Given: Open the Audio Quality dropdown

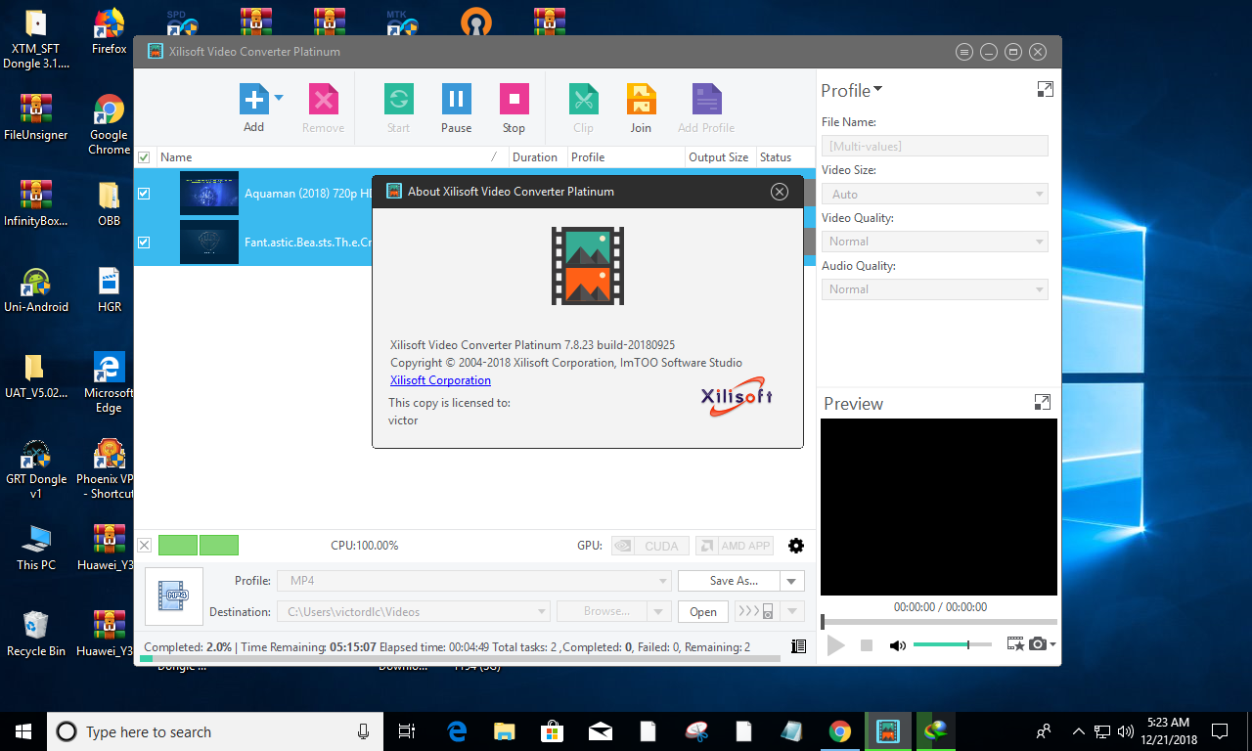Looking at the screenshot, I should (934, 288).
